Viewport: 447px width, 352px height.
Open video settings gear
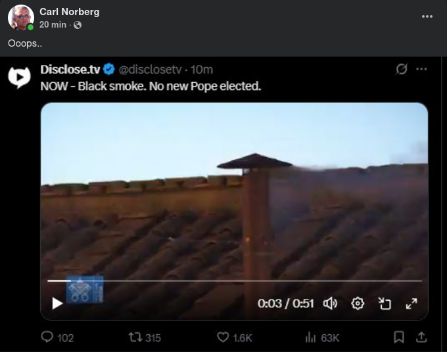pos(358,303)
